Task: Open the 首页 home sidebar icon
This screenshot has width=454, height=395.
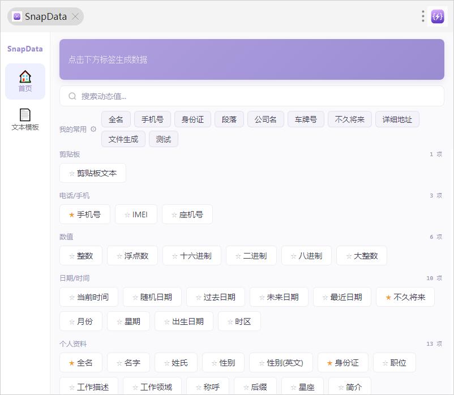Action: pyautogui.click(x=25, y=81)
